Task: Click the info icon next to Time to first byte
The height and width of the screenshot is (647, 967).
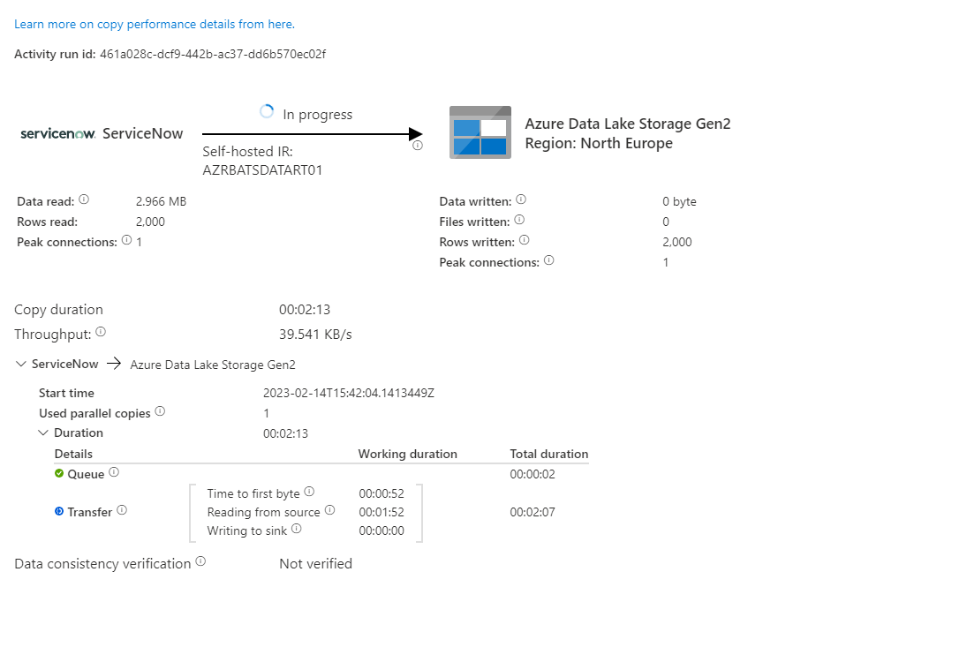Action: (308, 492)
